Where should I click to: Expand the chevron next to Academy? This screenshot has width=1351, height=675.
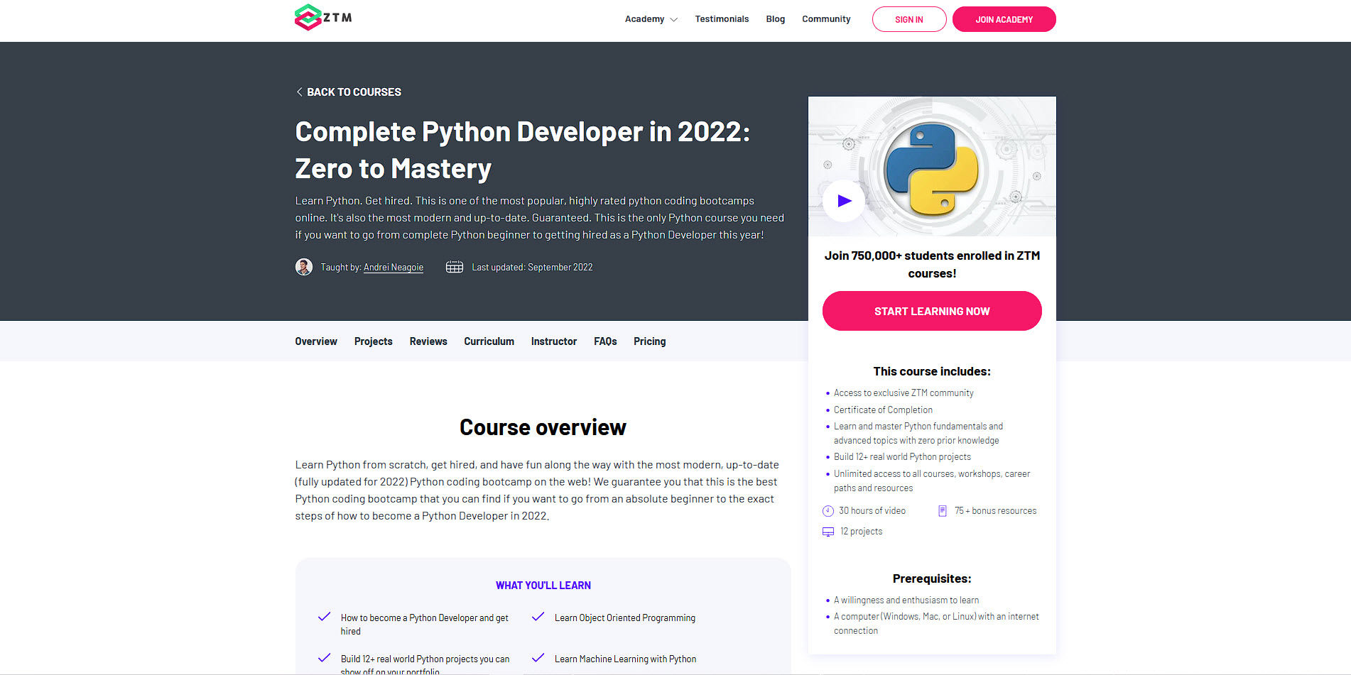674,20
